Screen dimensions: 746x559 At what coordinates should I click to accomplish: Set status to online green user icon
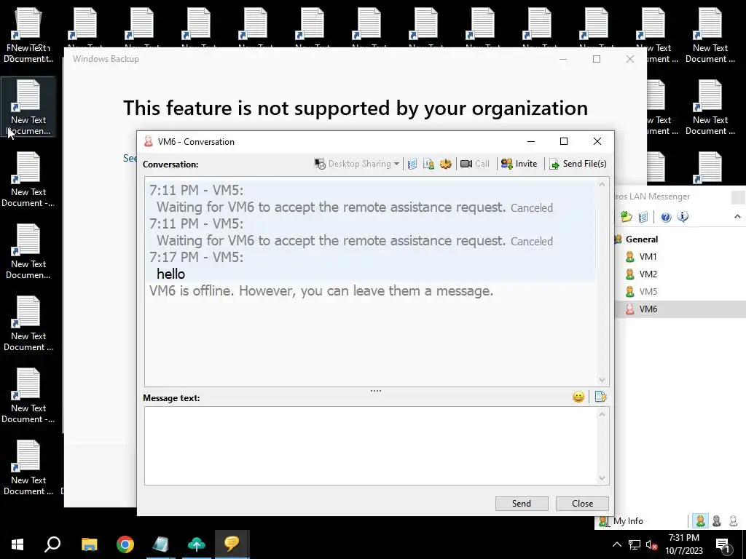(x=700, y=521)
